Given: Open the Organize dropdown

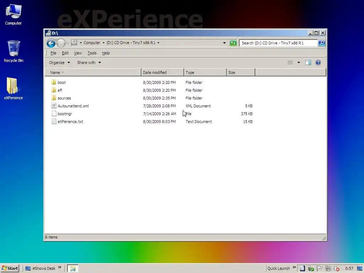Looking at the screenshot, I should tap(59, 63).
